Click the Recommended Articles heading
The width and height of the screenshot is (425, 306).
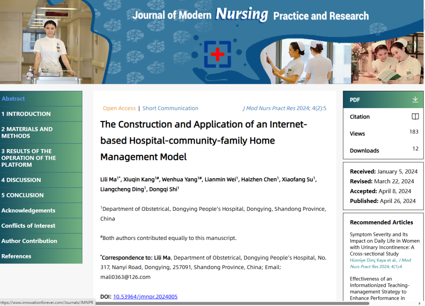[381, 222]
